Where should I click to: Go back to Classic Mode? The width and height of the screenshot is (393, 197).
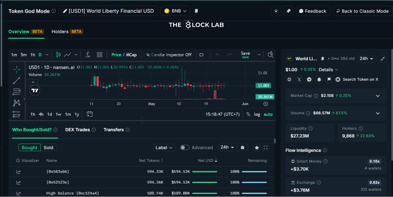coord(363,11)
